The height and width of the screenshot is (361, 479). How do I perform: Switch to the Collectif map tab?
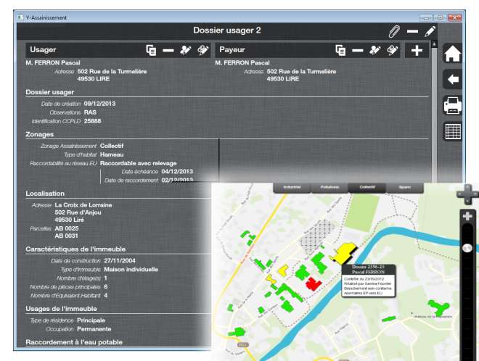367,187
